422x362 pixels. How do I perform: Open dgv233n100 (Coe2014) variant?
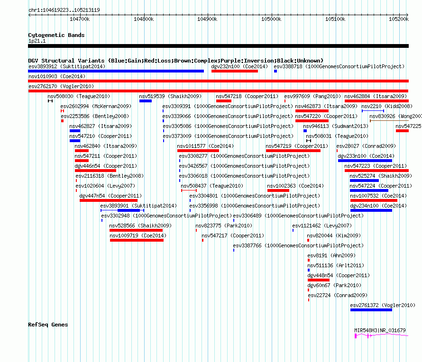coord(366,156)
